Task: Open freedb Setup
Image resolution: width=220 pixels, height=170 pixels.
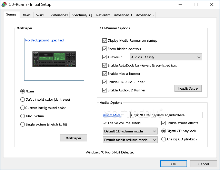Action: coord(188,88)
